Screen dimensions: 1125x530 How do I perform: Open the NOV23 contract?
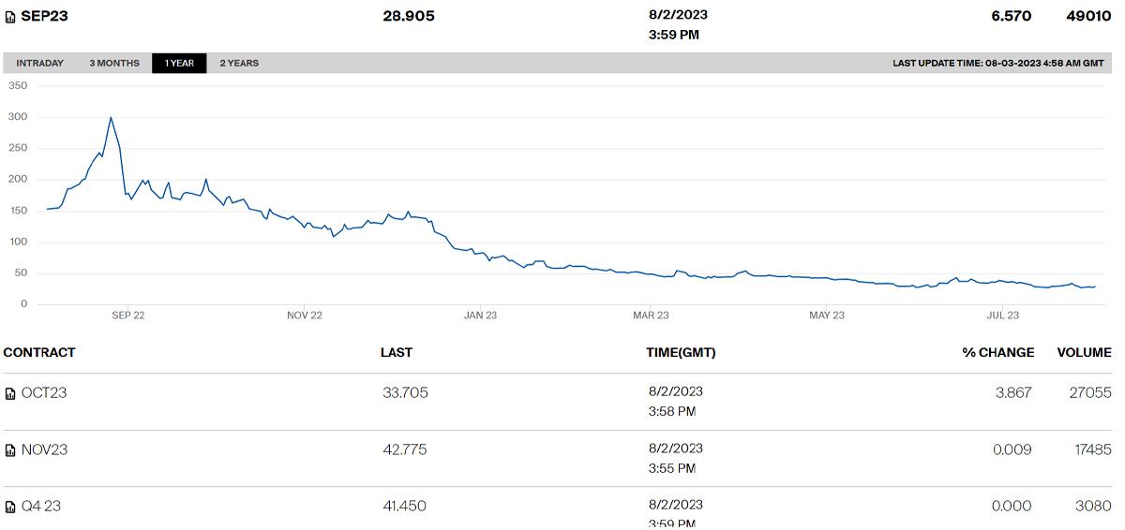44,450
